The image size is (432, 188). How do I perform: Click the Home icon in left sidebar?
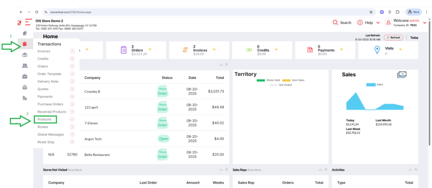tap(25, 33)
